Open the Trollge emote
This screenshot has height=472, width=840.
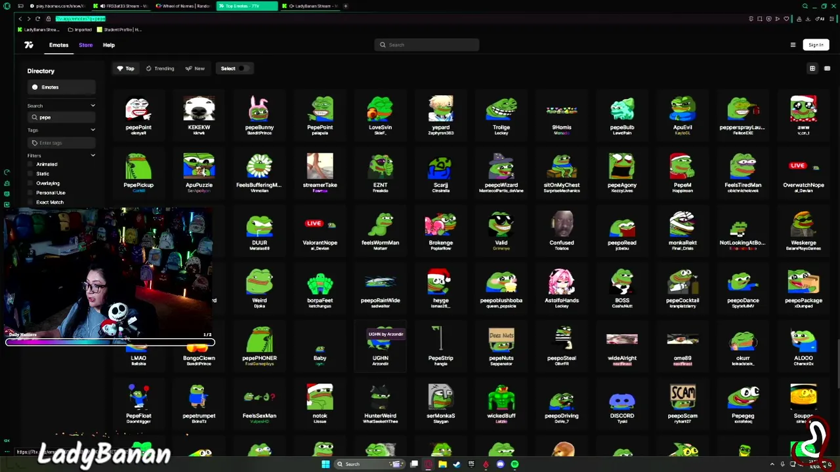(x=501, y=115)
